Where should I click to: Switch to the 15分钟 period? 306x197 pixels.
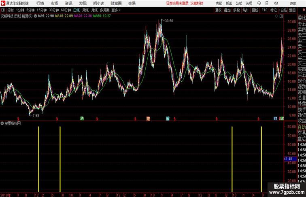click(x=42, y=10)
